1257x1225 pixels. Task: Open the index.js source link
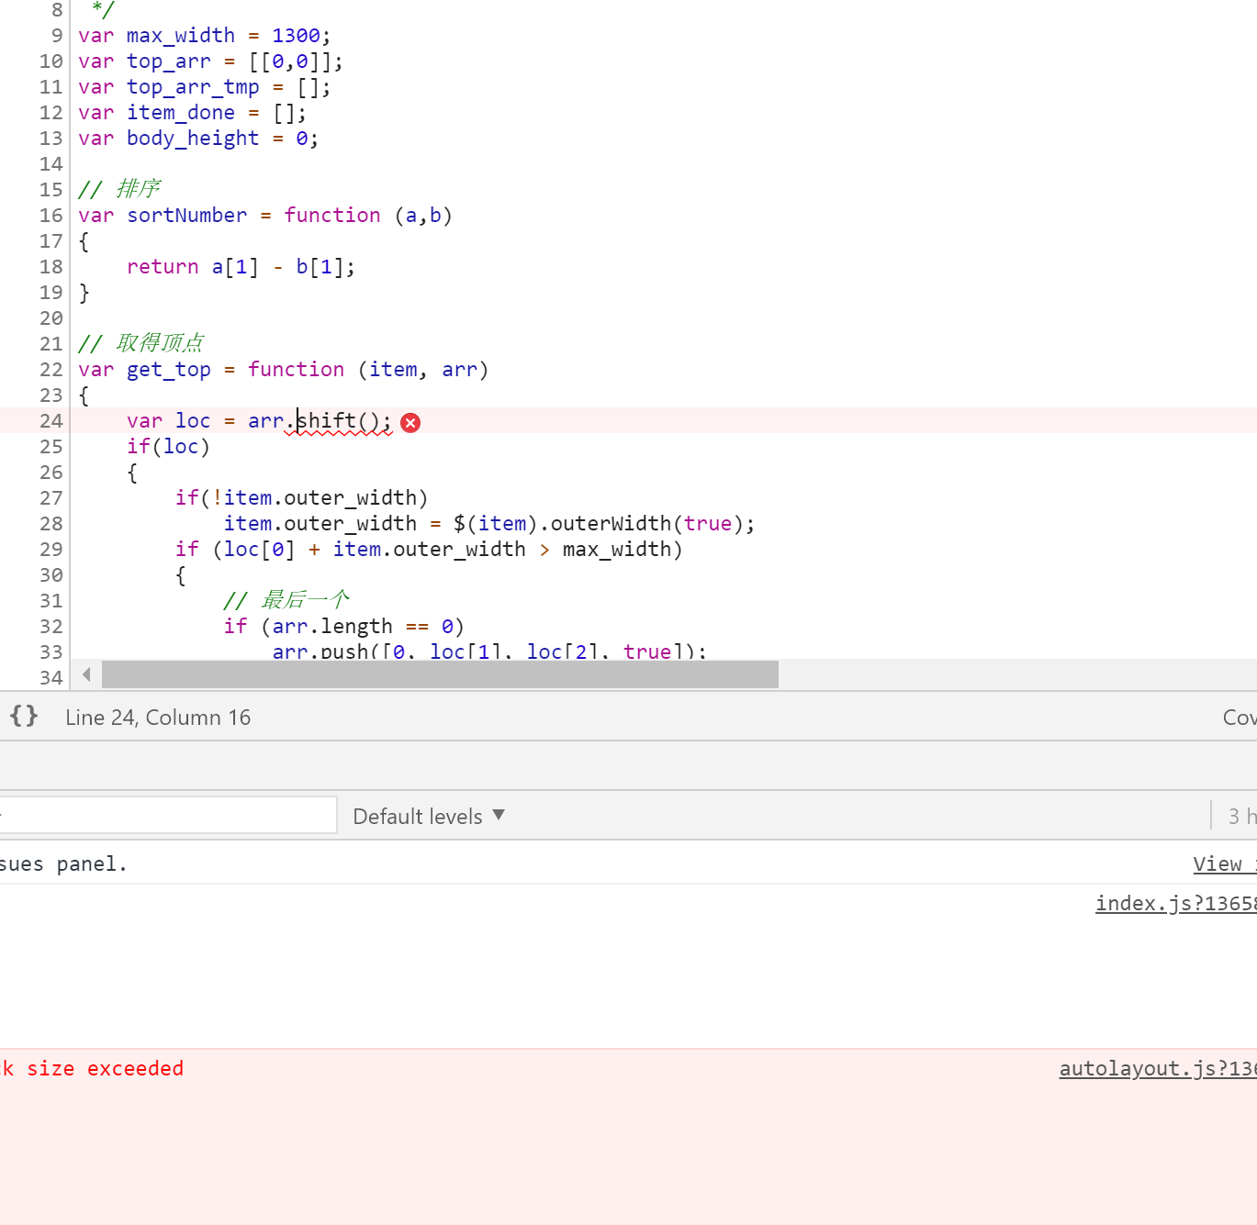[1174, 904]
